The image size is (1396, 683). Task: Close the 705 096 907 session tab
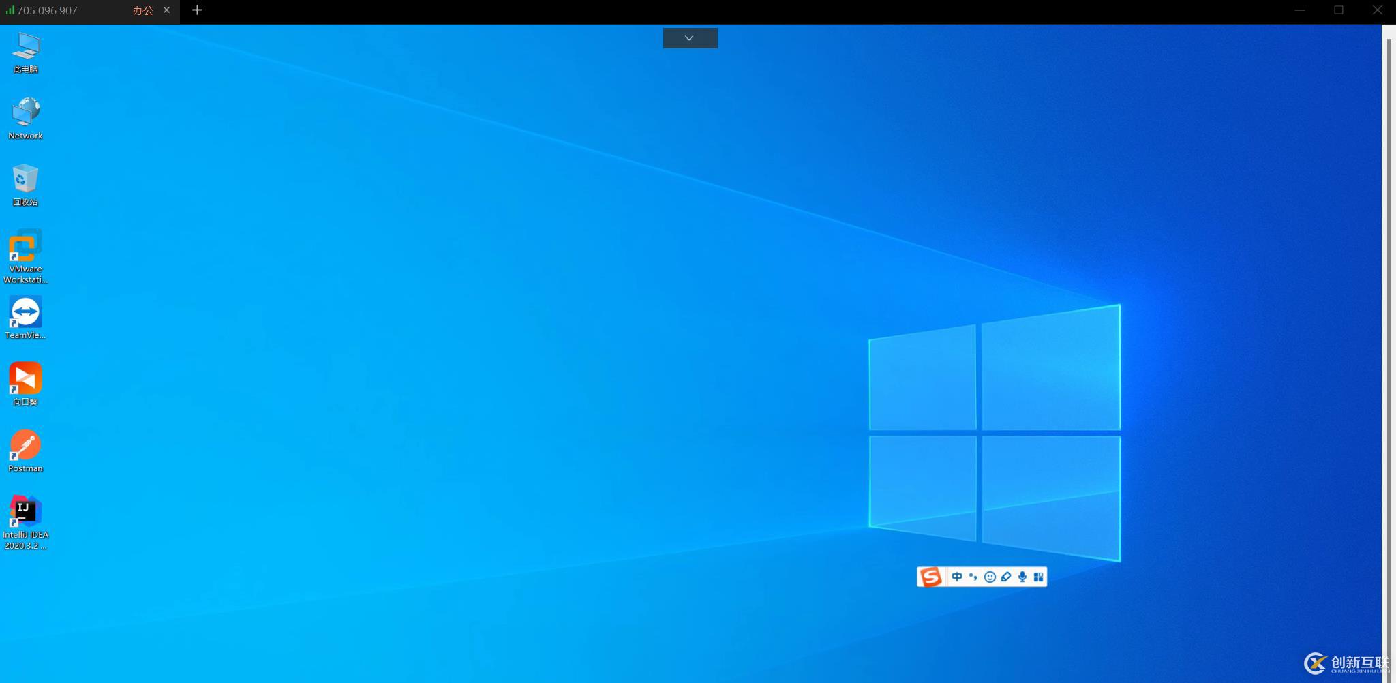[166, 10]
